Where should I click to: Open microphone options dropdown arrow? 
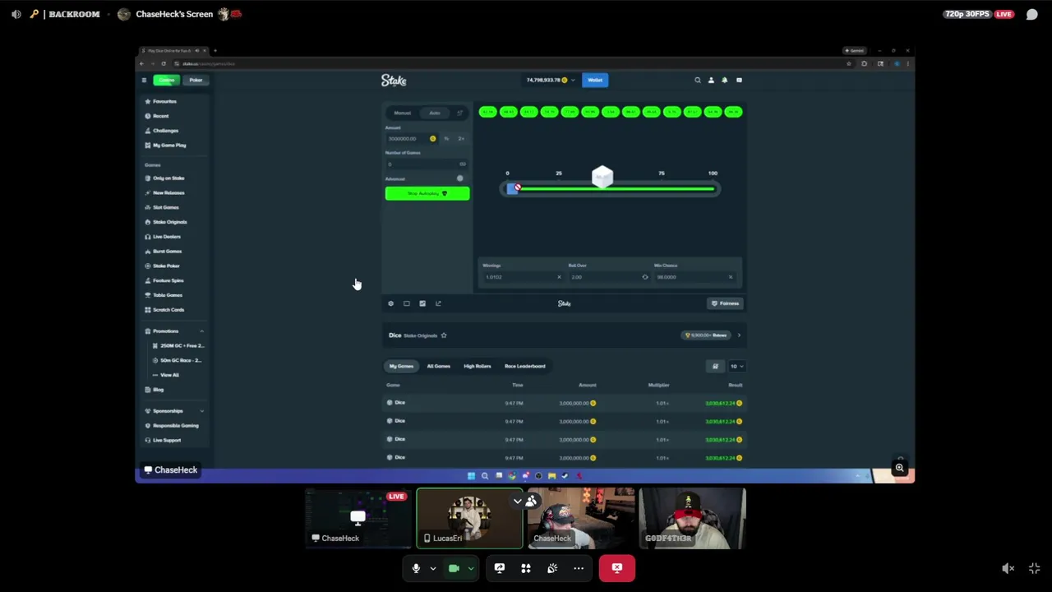click(x=433, y=568)
